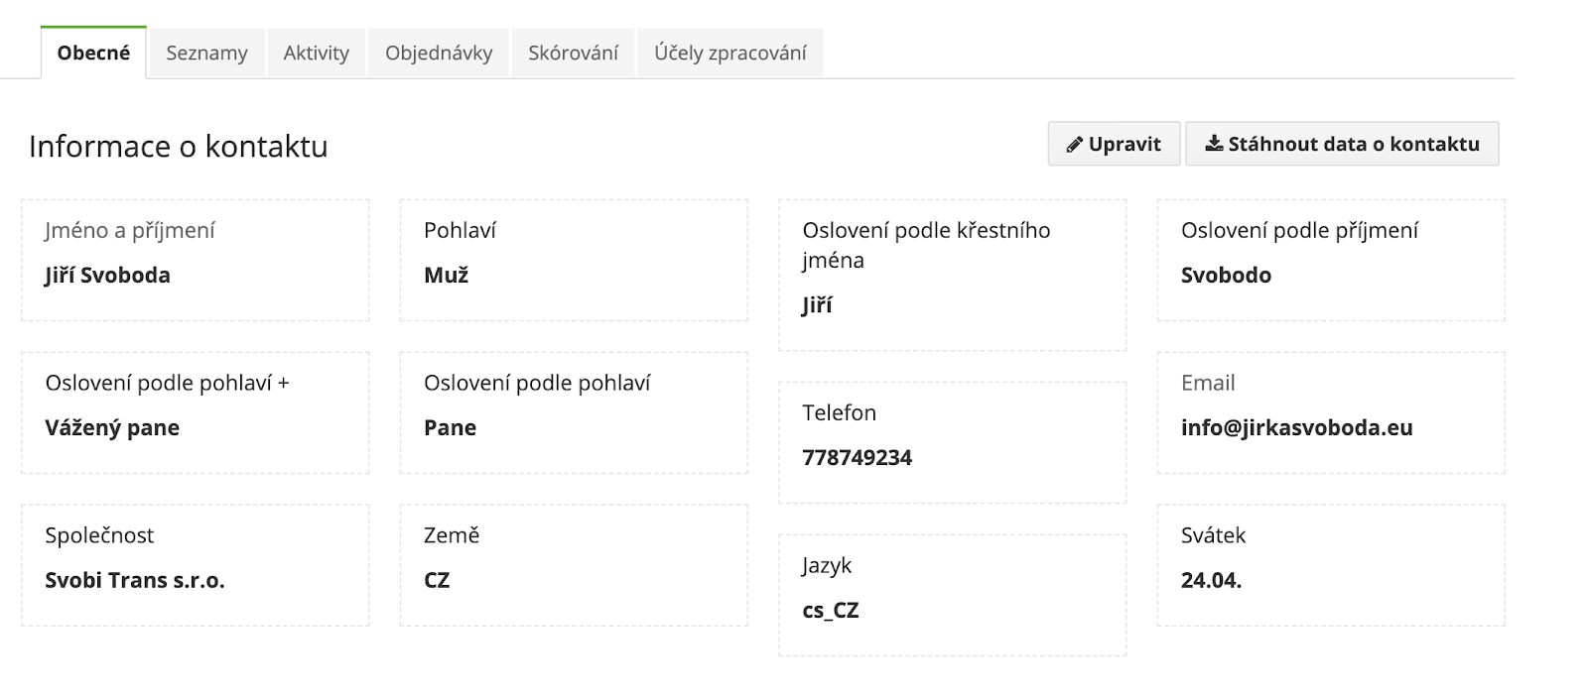Click the company Svobi Trans s.r.o.
Screen dimensions: 1588x694
(x=135, y=580)
